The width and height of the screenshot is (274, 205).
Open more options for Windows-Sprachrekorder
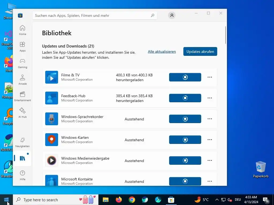210,119
